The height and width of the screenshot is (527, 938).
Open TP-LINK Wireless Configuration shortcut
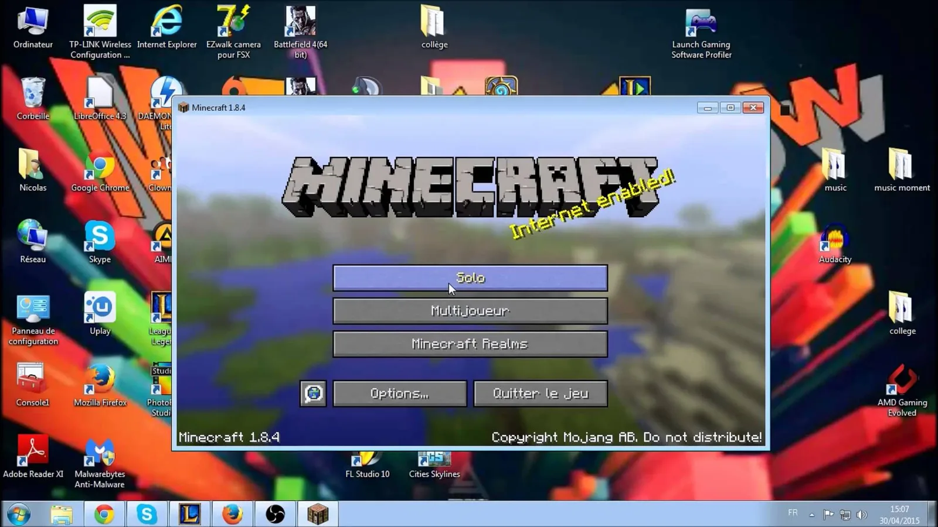coord(100,32)
